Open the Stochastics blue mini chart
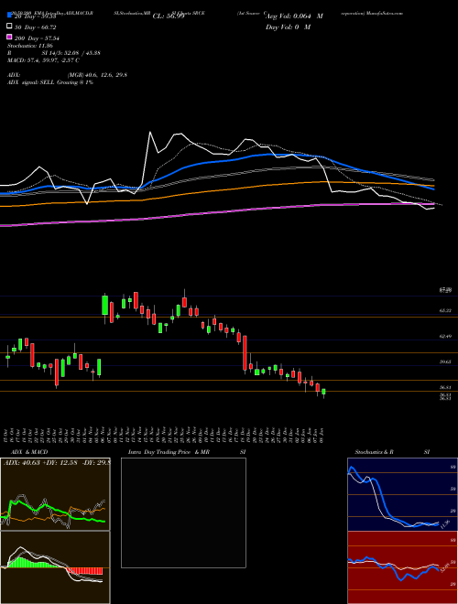The image size is (458, 604). [x=402, y=494]
